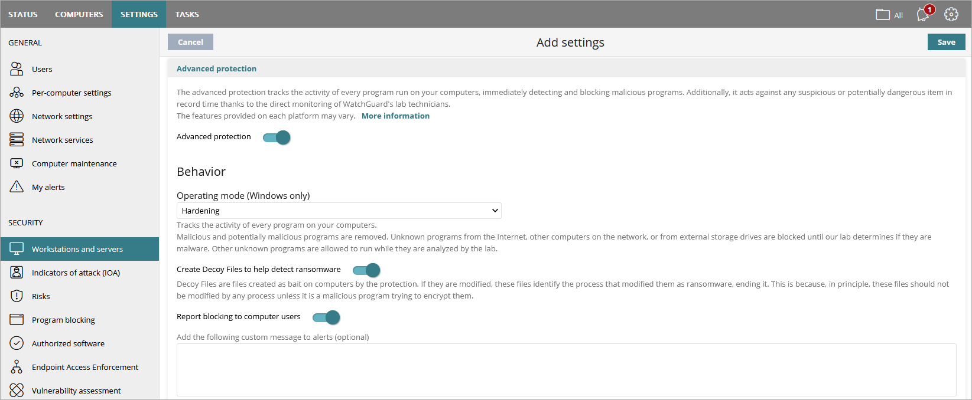The width and height of the screenshot is (972, 400).
Task: Open notifications bell with red badge
Action: tap(923, 15)
